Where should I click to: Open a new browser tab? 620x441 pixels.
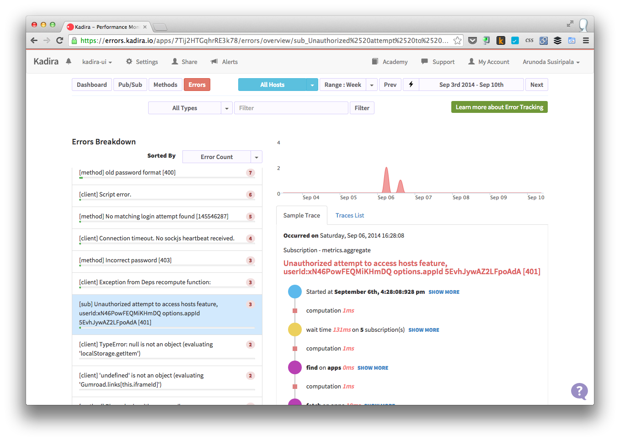coord(160,27)
